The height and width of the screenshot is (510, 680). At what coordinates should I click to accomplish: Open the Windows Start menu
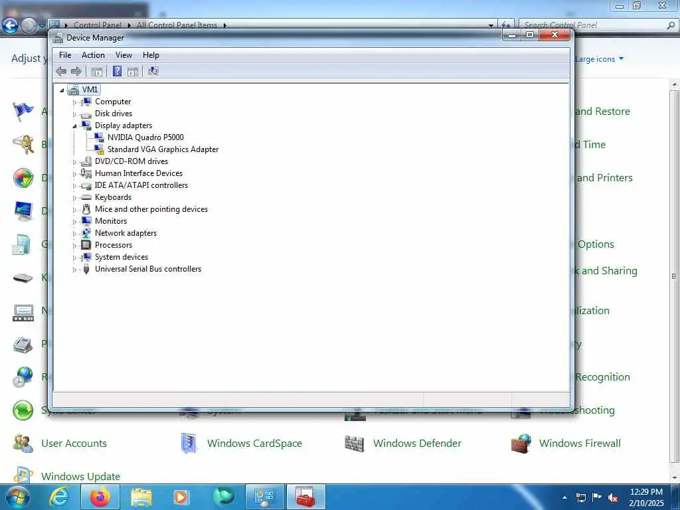(17, 497)
